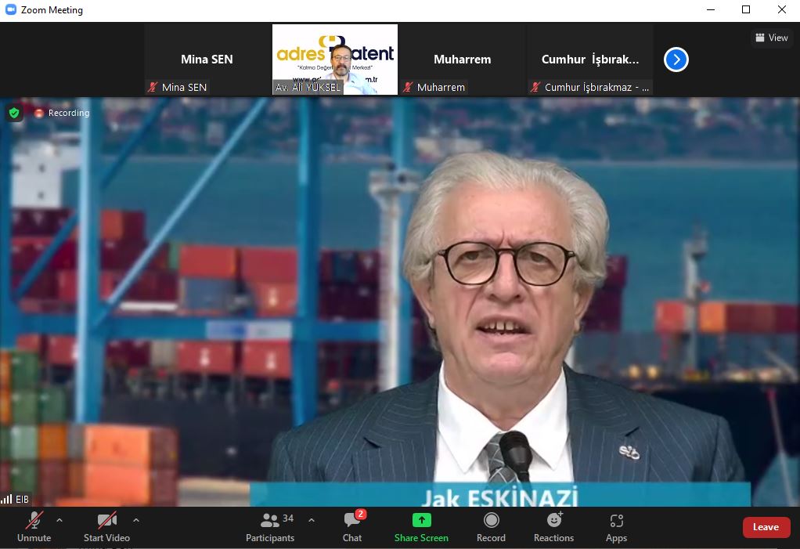Click the green encryption shield icon

click(x=14, y=113)
